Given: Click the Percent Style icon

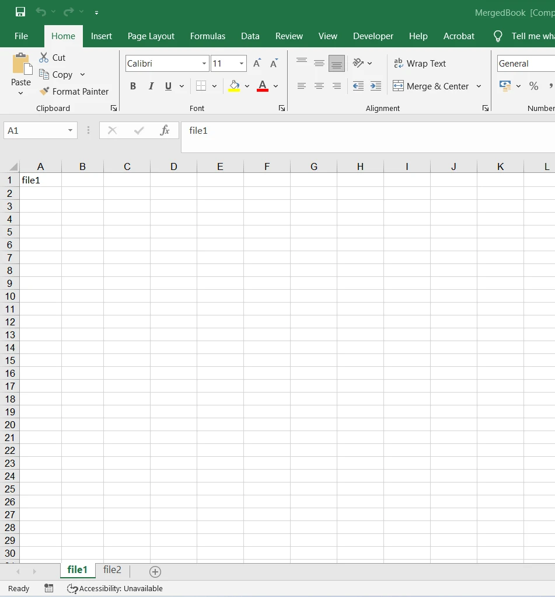Looking at the screenshot, I should coord(533,86).
